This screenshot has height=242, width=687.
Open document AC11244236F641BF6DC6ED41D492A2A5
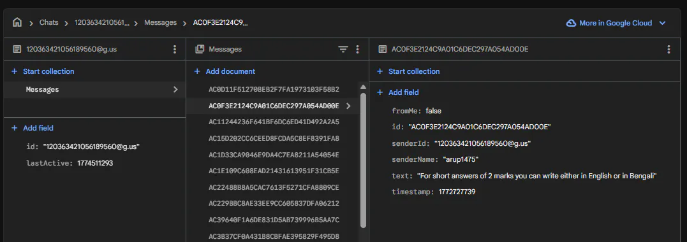point(274,122)
